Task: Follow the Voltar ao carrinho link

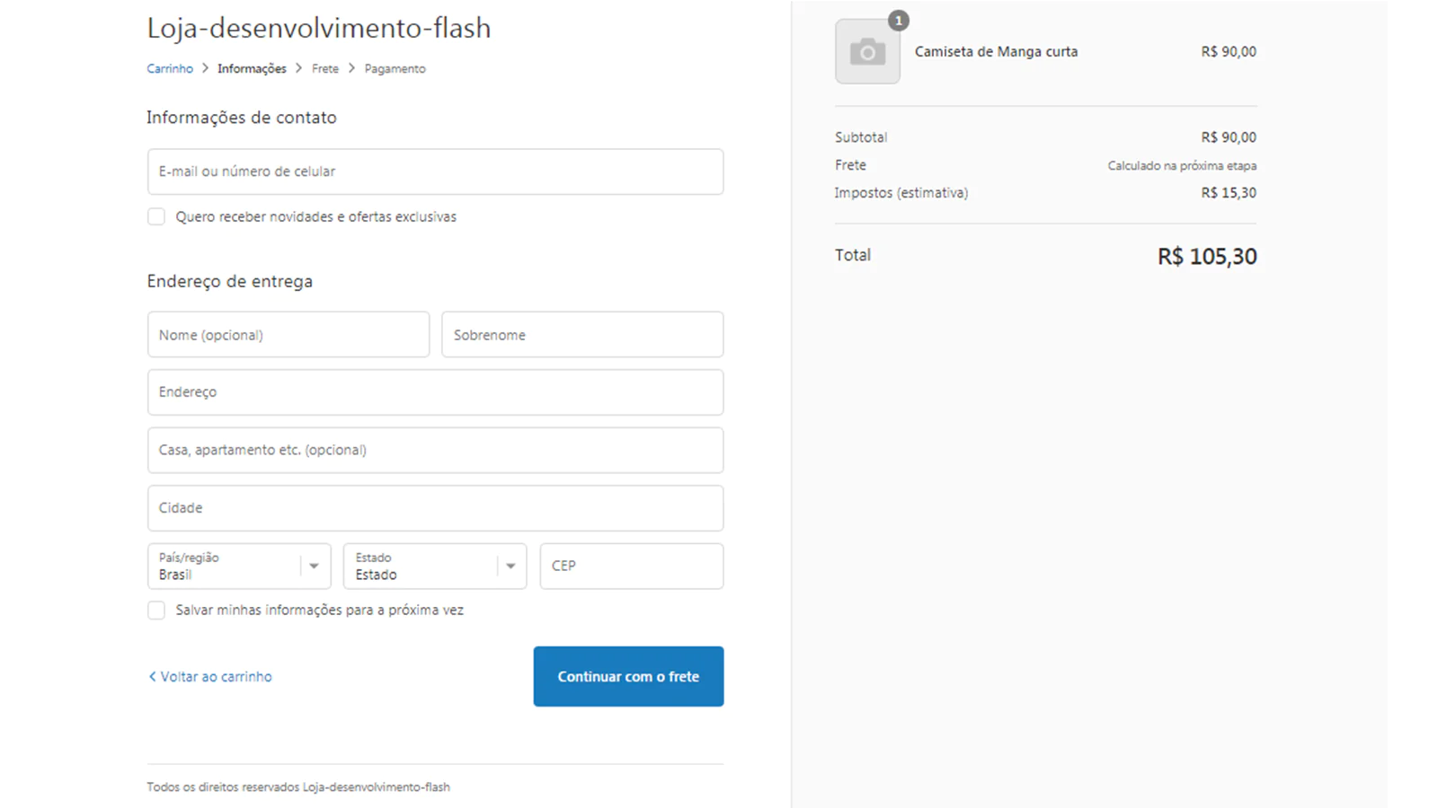Action: coord(216,677)
